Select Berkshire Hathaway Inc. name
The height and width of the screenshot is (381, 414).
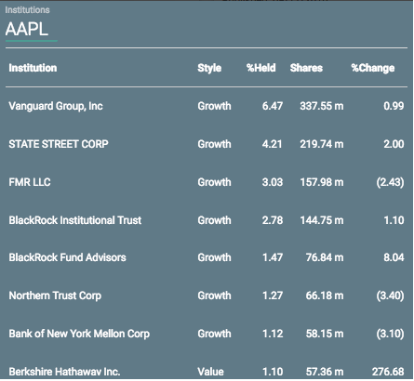64,372
